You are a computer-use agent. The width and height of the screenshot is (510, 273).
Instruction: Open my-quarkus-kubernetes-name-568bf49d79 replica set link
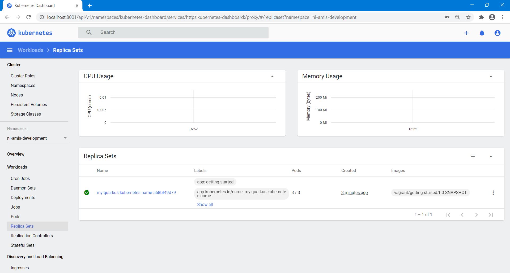136,192
